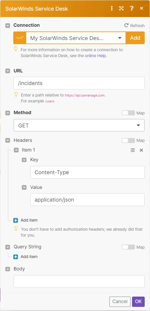Collapse the Headers section chevron
Screen dimensions: 150x311
(8, 140)
